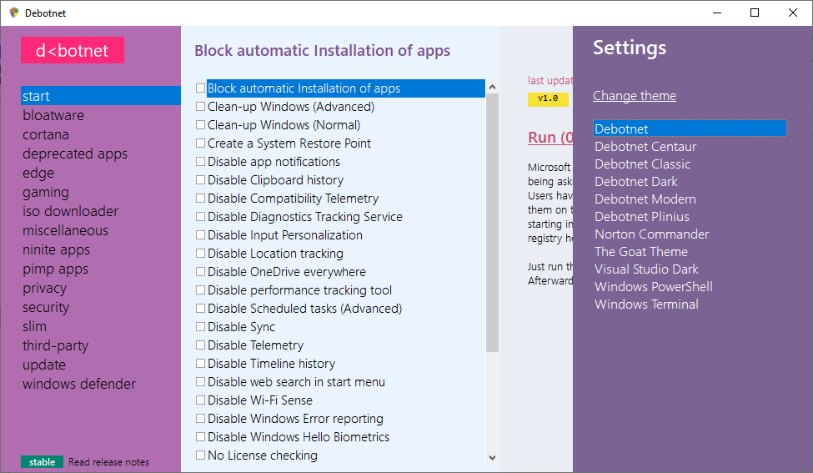Click the d<botnet logo badge
This screenshot has width=813, height=473.
click(73, 50)
